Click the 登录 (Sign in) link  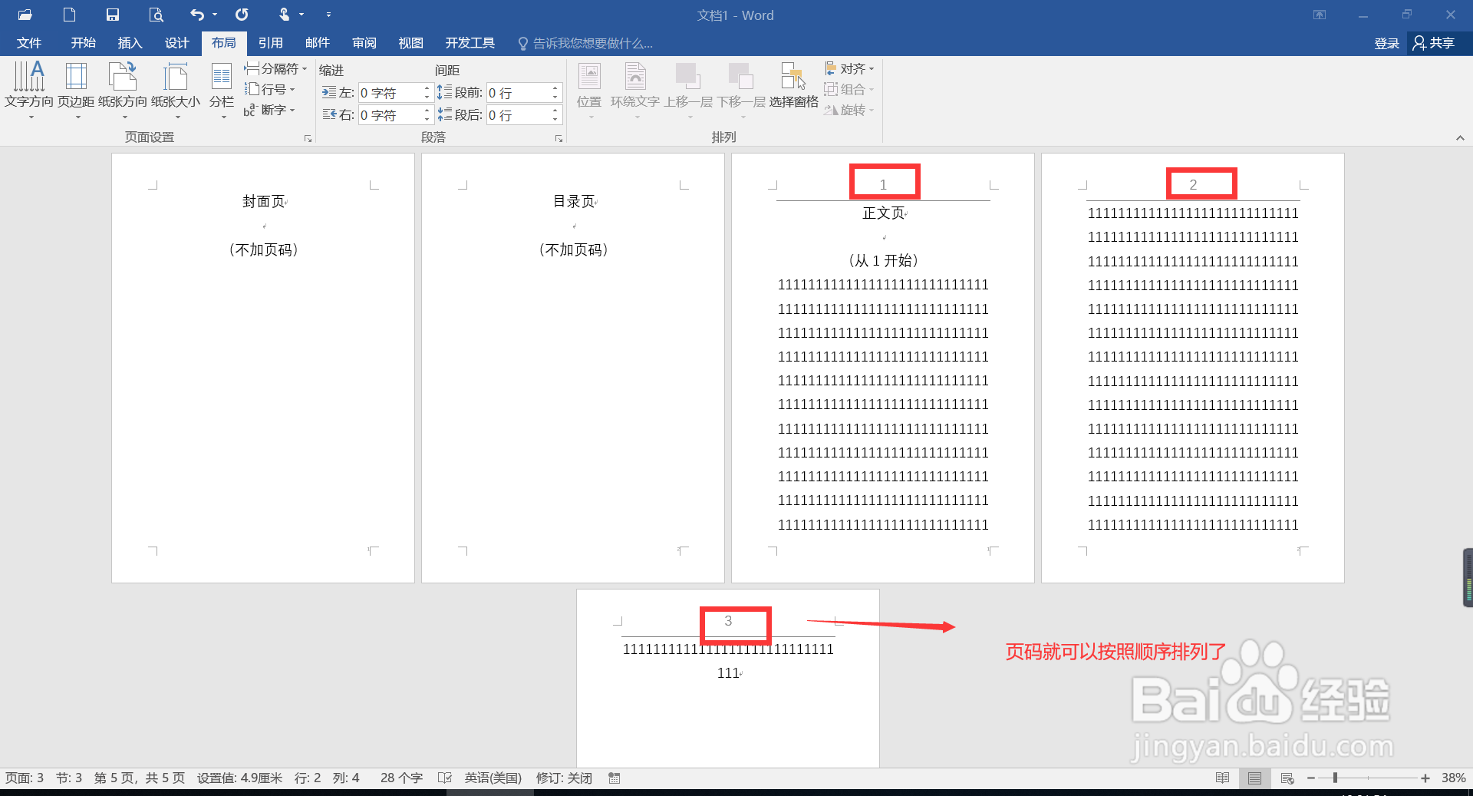click(x=1386, y=42)
